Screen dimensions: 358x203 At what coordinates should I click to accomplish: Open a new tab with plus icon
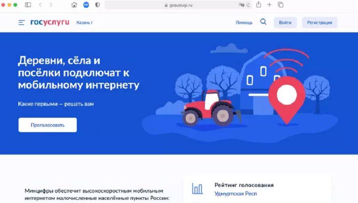pyautogui.click(x=270, y=5)
